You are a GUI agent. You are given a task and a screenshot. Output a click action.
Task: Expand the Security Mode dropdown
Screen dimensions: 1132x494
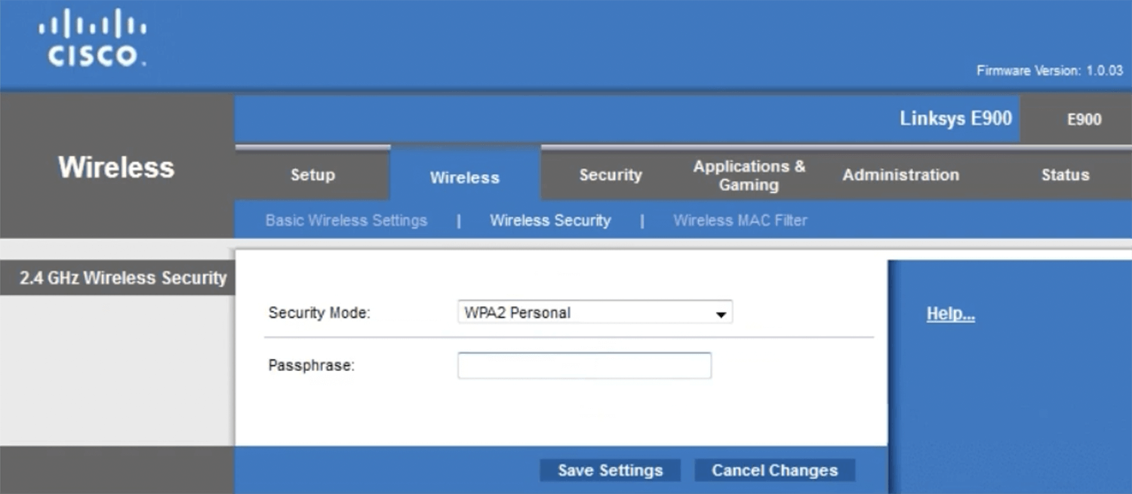(595, 313)
